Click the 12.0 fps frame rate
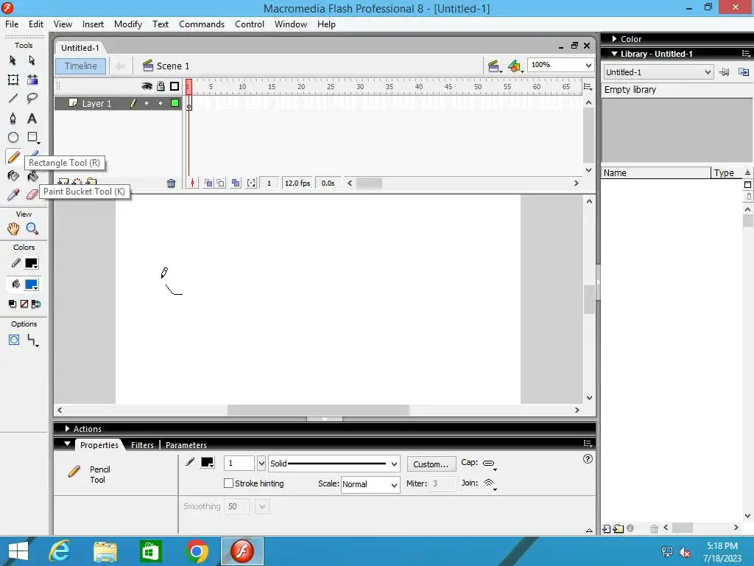This screenshot has width=754, height=566. [x=297, y=184]
